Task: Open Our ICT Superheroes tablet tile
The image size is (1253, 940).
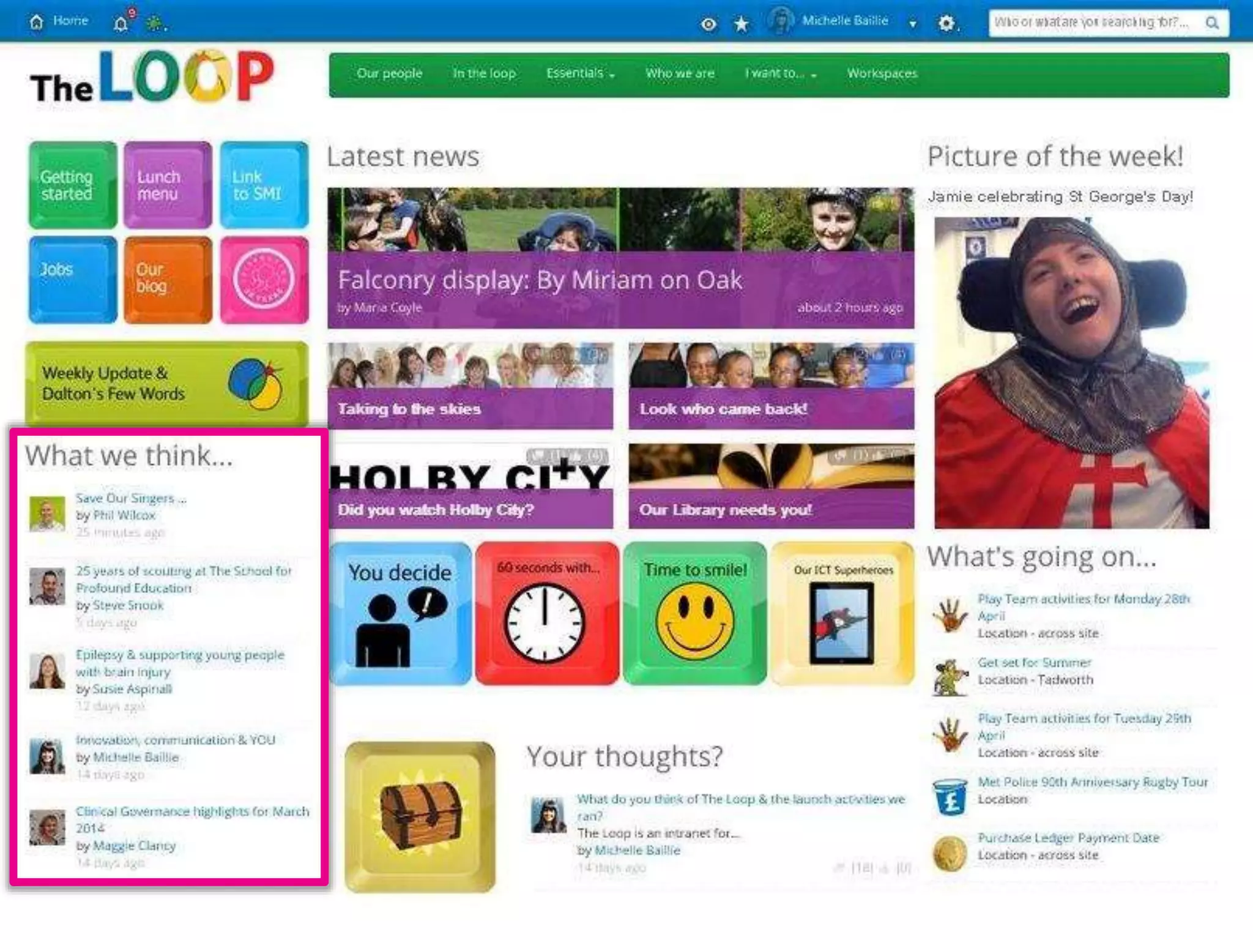Action: click(842, 613)
